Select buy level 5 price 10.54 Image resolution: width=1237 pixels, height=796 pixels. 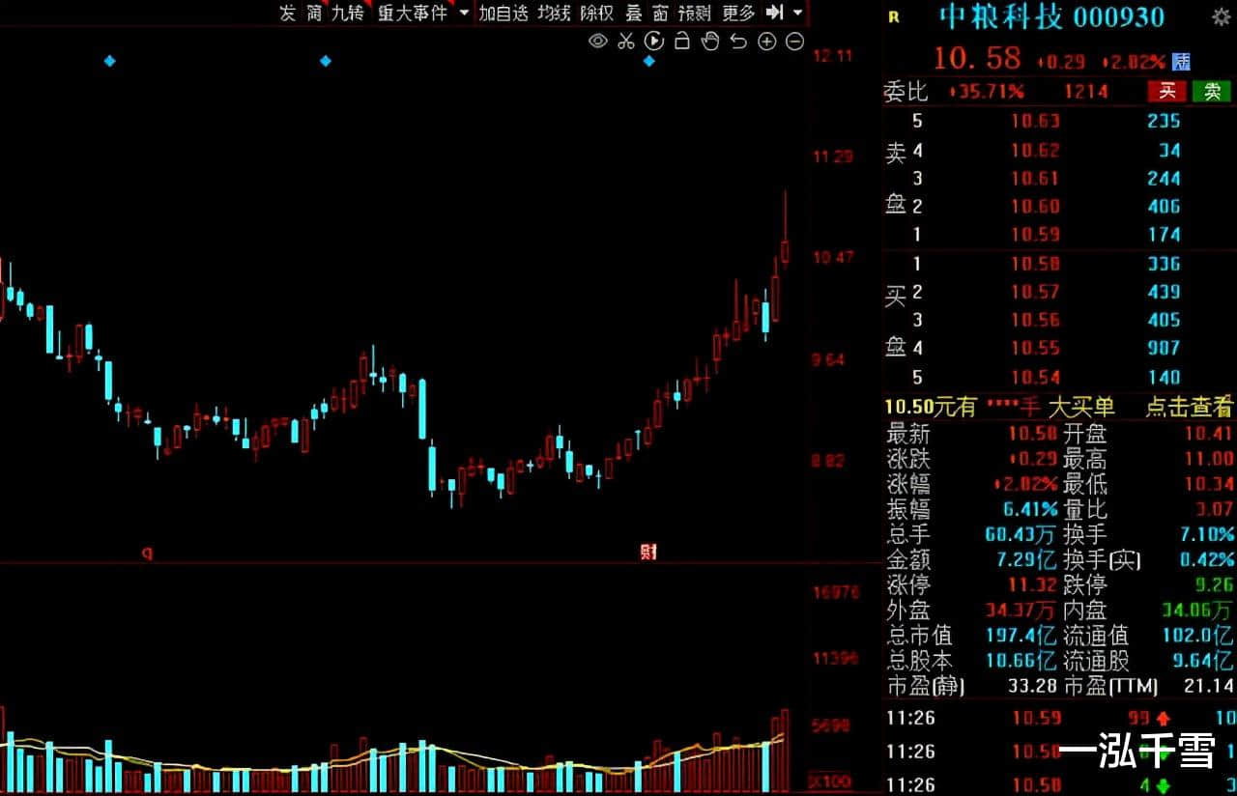tap(1035, 377)
